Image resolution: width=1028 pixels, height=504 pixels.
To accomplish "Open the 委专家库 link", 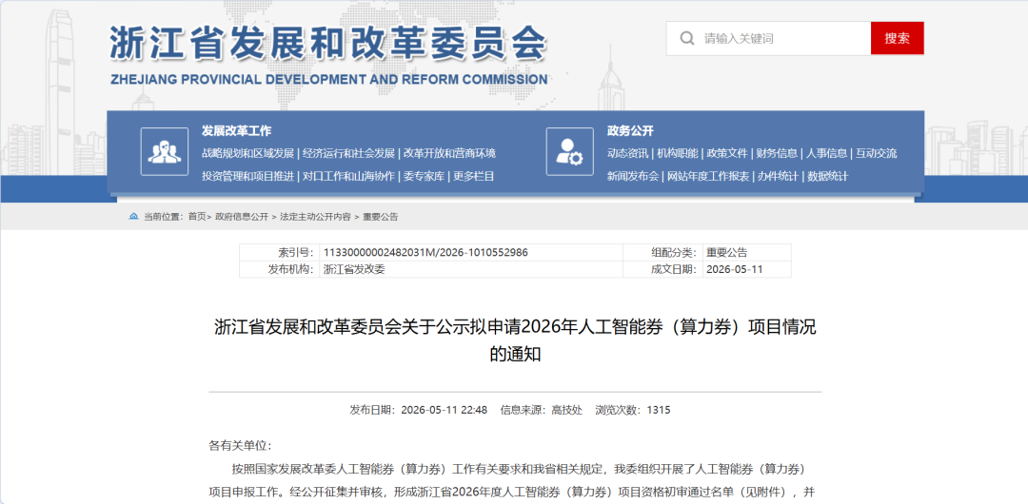I will coord(424,176).
